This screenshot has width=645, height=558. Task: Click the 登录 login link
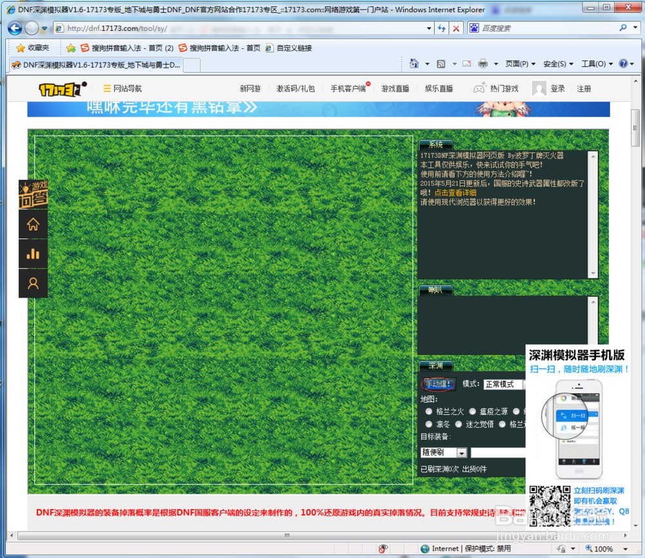557,88
